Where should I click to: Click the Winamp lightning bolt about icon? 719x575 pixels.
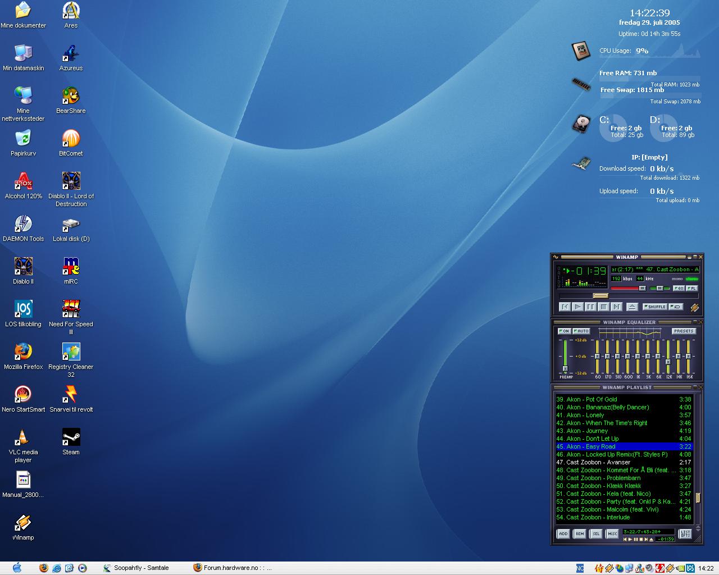pos(694,308)
